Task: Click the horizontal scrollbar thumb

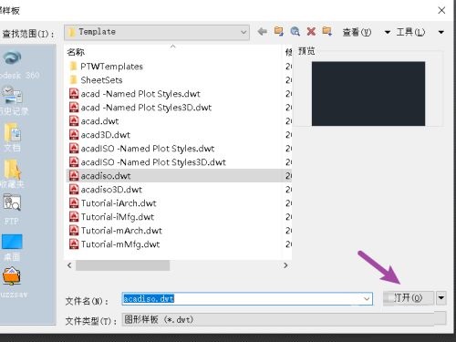Action: tap(123, 265)
